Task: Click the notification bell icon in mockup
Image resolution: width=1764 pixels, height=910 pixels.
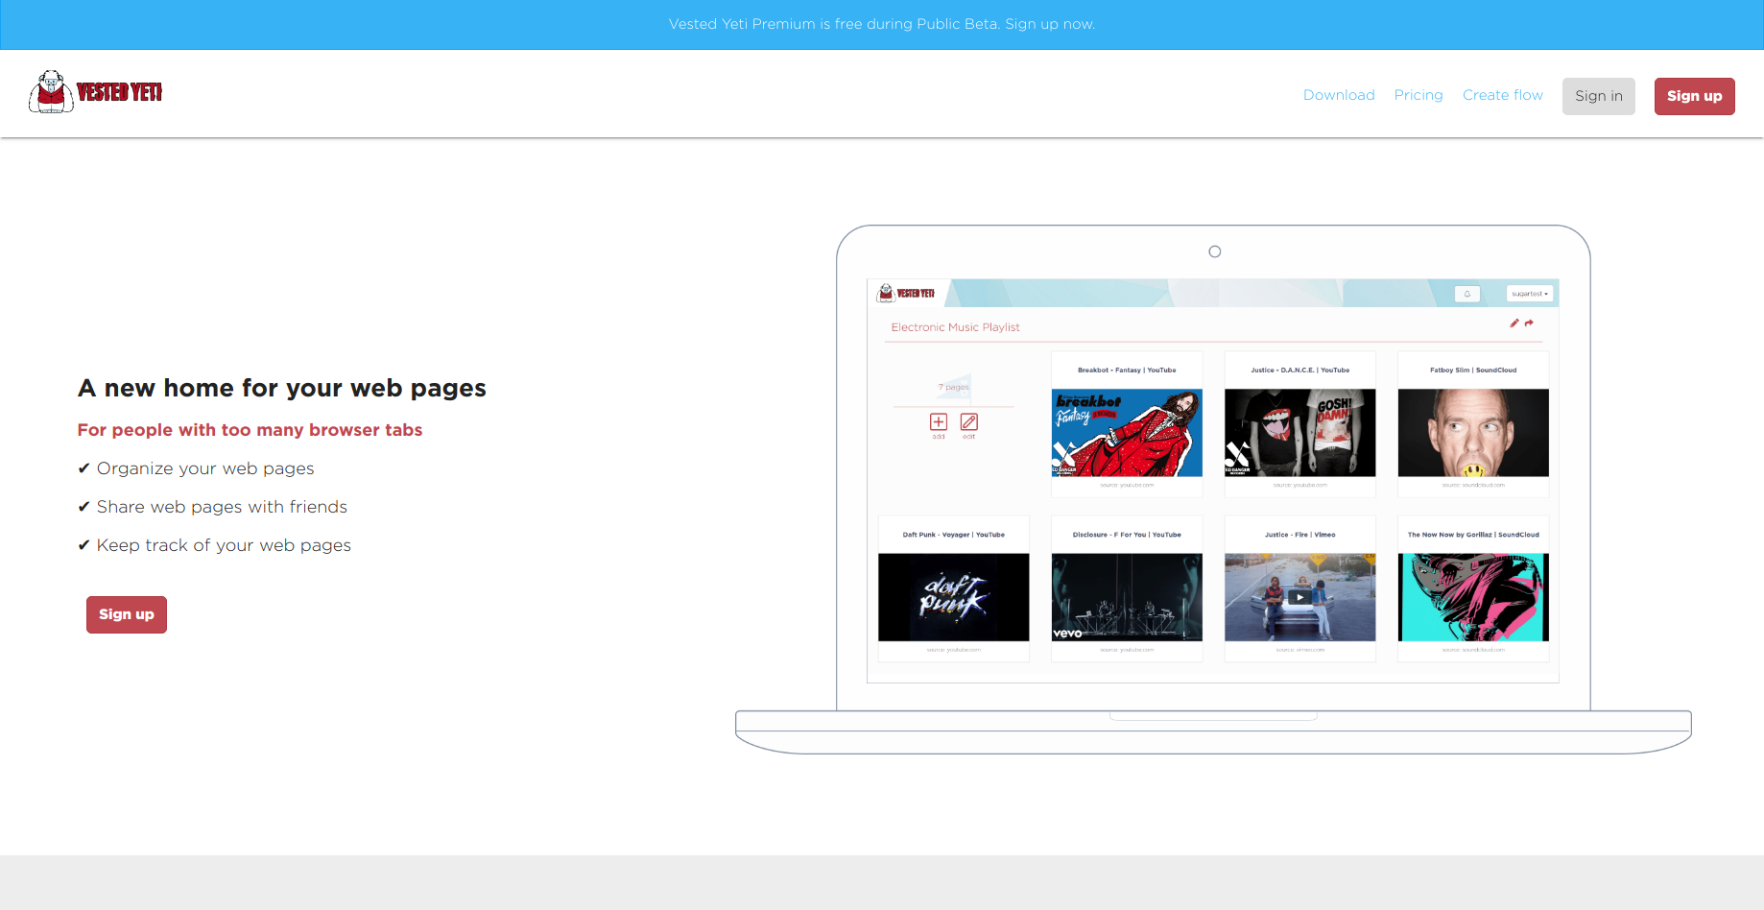Action: coord(1467,294)
